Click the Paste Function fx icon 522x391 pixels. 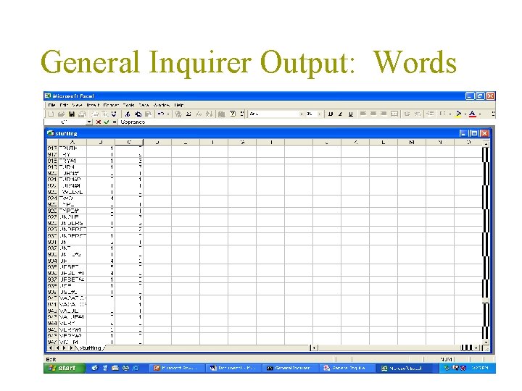pos(199,114)
